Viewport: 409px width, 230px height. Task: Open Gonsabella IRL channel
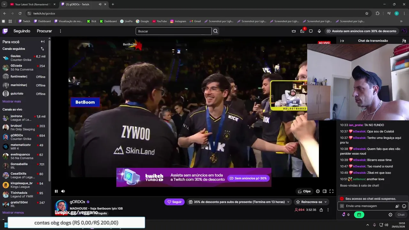coord(25,166)
